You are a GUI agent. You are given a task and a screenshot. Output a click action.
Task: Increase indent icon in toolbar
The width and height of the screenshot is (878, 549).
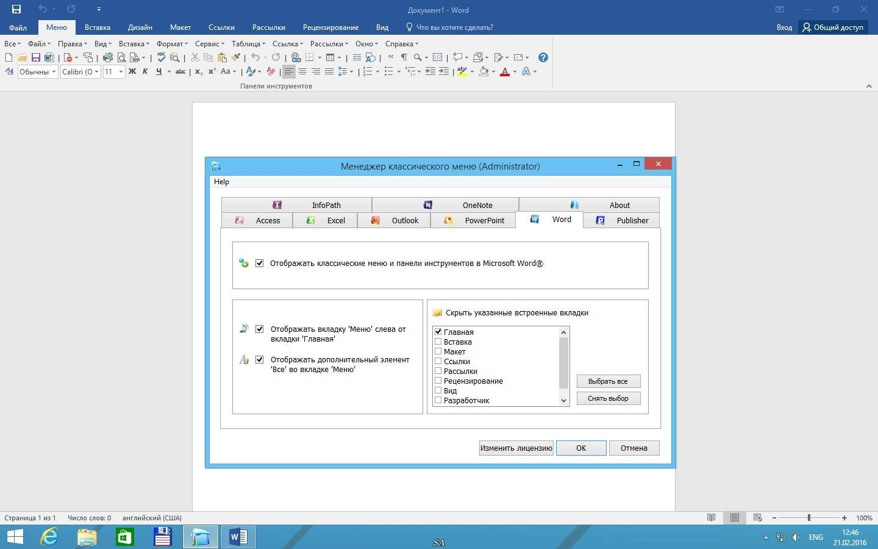pyautogui.click(x=443, y=71)
